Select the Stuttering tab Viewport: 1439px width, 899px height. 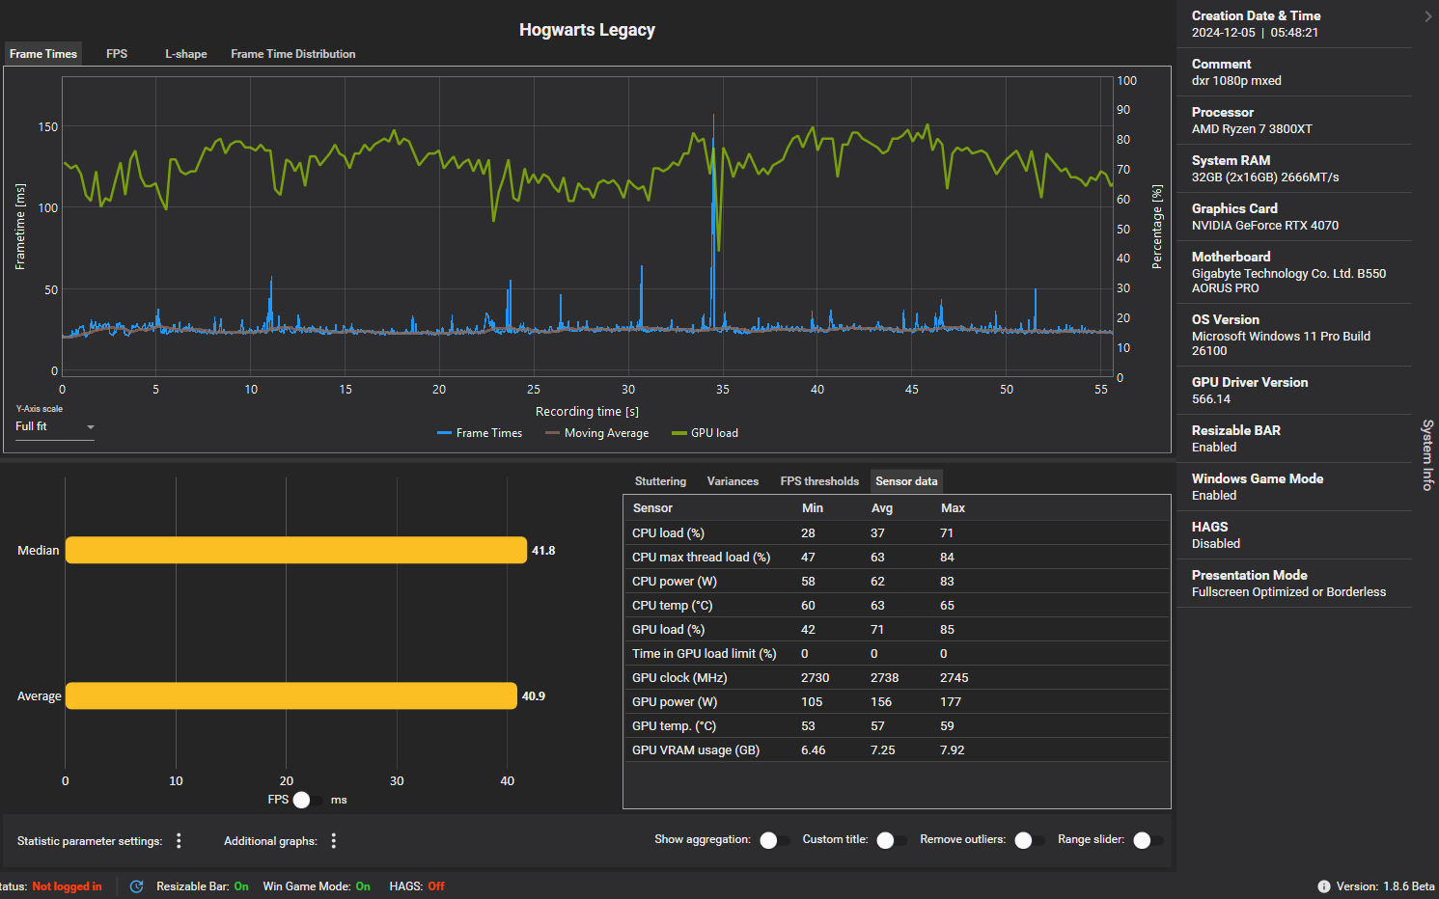pos(660,481)
